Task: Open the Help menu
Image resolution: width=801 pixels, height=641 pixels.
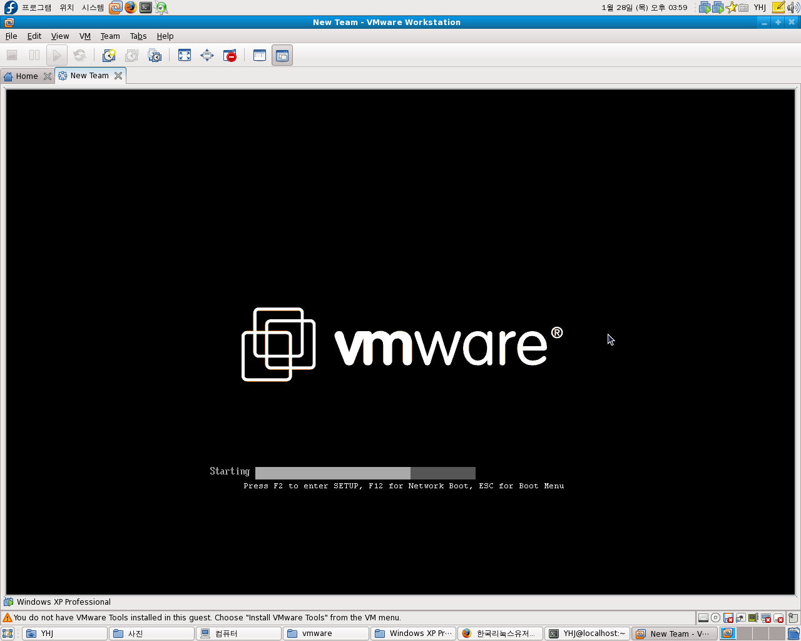Action: click(x=165, y=36)
